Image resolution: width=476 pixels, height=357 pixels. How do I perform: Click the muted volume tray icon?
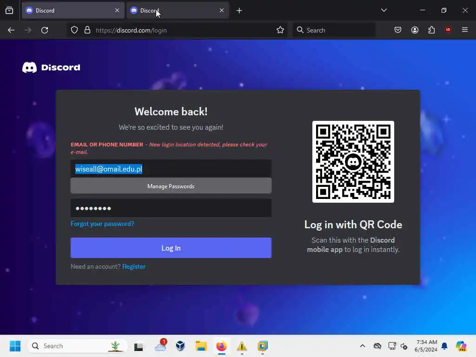tap(404, 346)
